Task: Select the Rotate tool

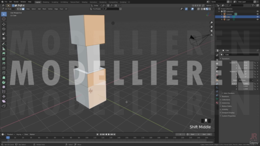Action: [4, 29]
